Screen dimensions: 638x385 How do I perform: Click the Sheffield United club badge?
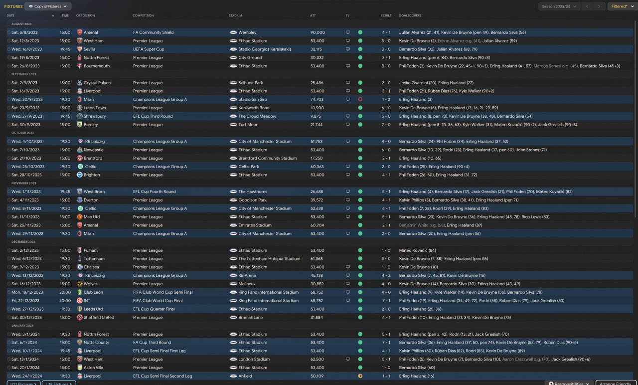(x=79, y=317)
